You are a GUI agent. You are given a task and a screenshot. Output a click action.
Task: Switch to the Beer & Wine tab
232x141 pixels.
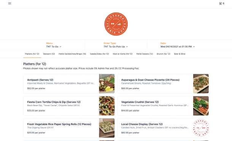click(x=180, y=54)
